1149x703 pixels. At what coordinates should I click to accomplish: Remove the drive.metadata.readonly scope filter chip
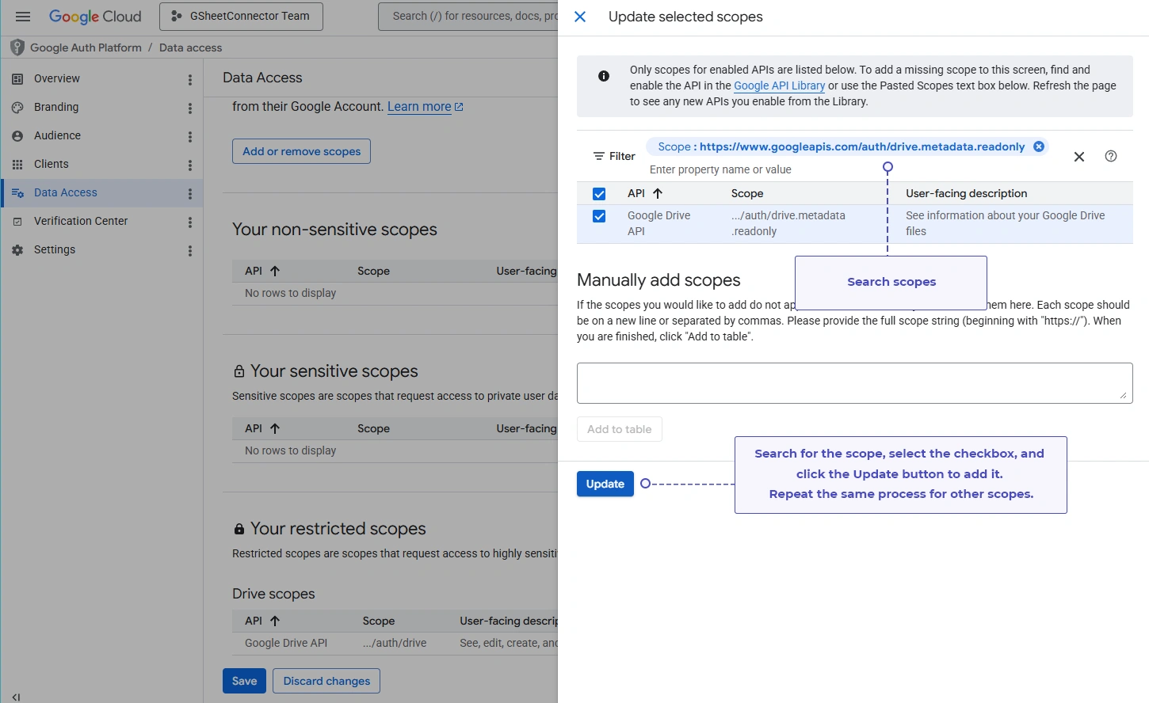click(1039, 146)
